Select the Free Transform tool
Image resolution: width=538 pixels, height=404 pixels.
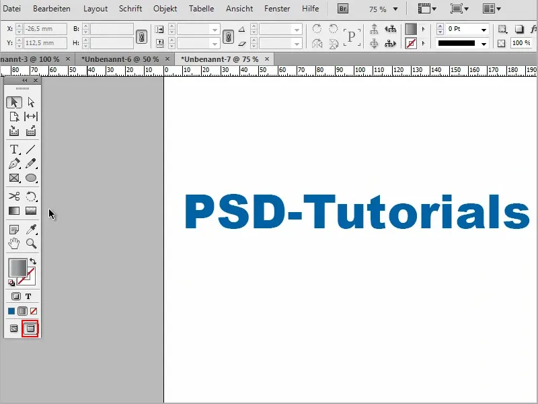coord(31,196)
